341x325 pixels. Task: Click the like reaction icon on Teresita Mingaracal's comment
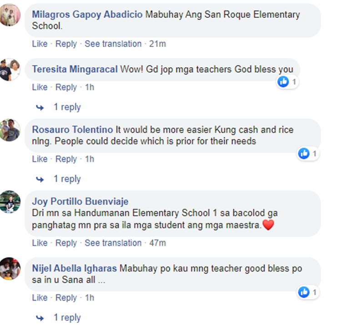[x=283, y=82]
